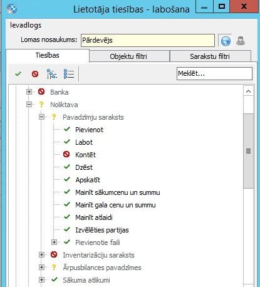Select the Mainīt gala cenu un summu row
This screenshot has height=287, width=260.
tap(115, 205)
